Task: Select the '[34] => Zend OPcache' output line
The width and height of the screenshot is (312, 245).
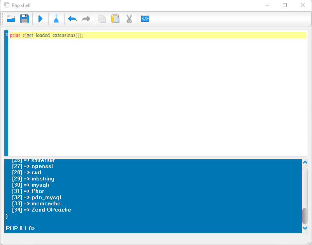Action: tap(41, 210)
